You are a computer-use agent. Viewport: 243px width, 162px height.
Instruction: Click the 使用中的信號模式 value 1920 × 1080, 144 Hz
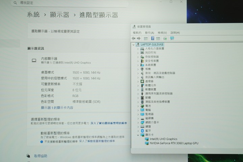click(86, 78)
